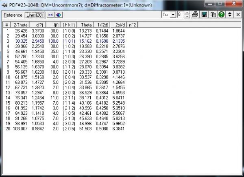Screen dimensions: 244x177
Task: Click Theta value 36.529
Action: pyautogui.click(x=85, y=92)
